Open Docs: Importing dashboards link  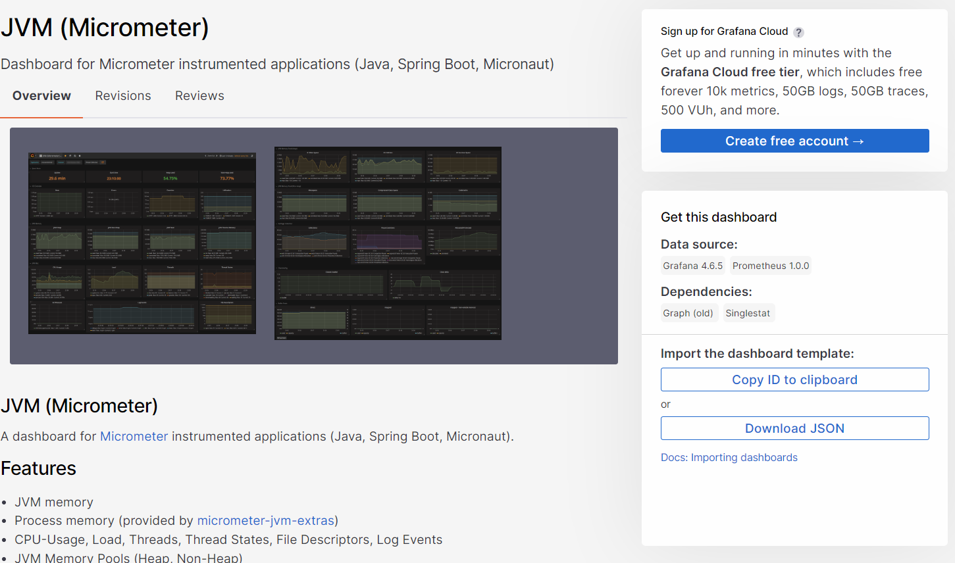pos(729,457)
